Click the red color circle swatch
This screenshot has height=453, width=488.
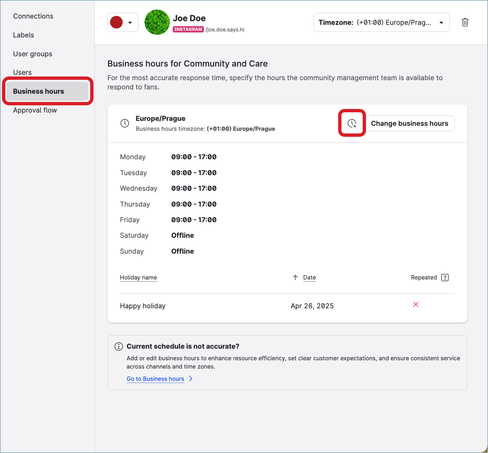[116, 23]
